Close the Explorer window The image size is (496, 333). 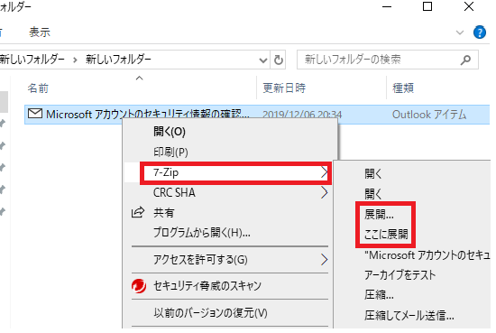coord(468,6)
